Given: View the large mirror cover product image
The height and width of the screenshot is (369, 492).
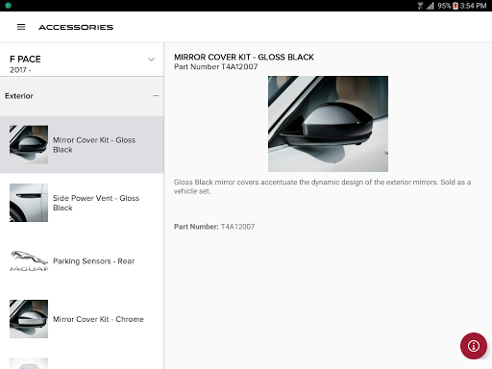Looking at the screenshot, I should (x=328, y=124).
